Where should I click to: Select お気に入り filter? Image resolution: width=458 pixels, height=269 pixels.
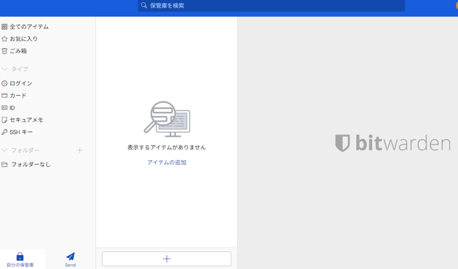click(x=24, y=39)
